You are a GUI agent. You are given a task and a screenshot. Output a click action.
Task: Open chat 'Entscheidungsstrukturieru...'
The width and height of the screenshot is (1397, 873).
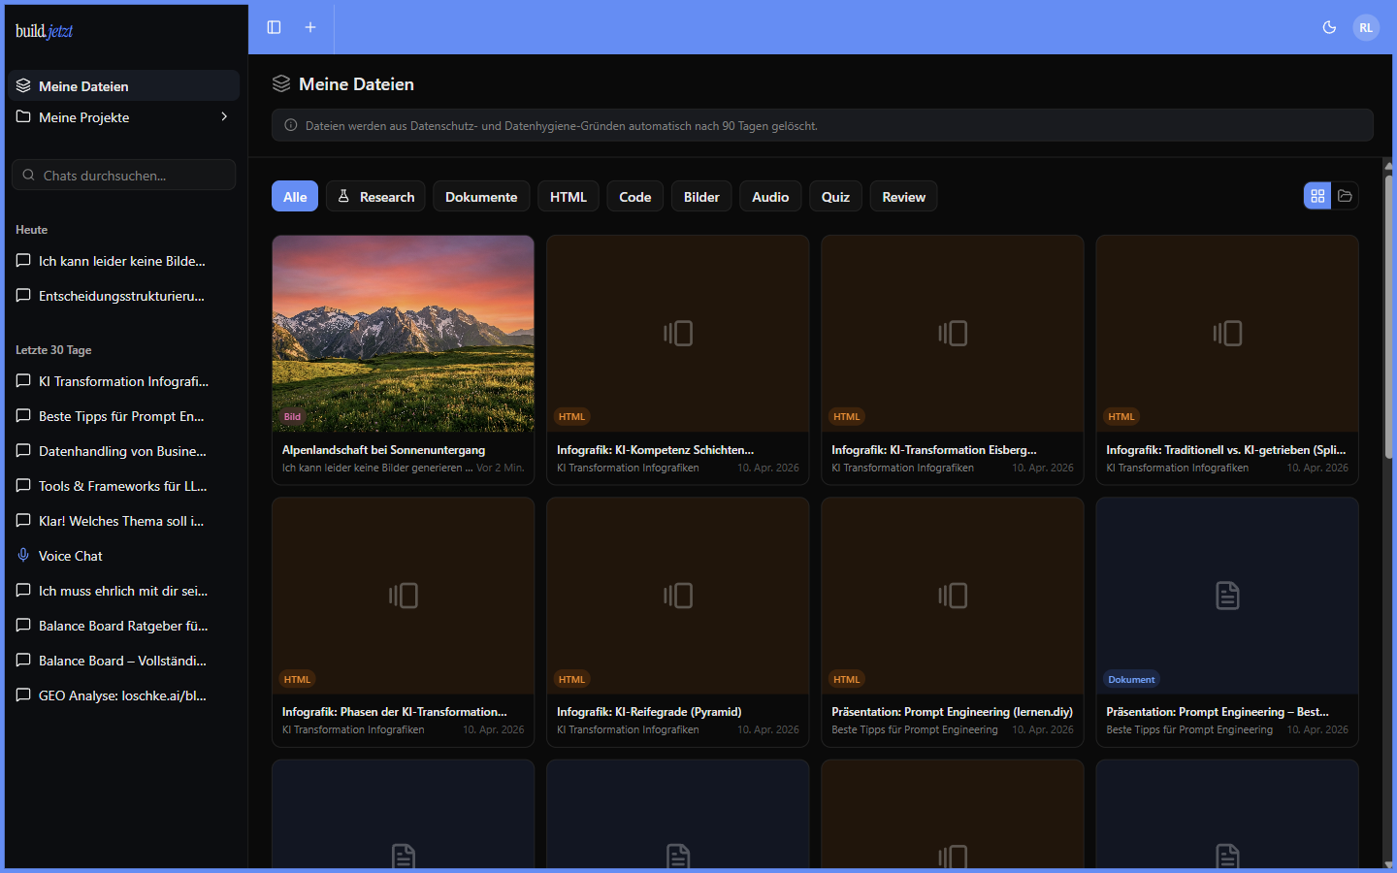[124, 296]
